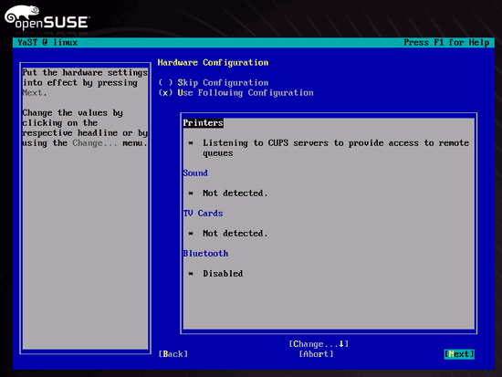Click the Press F1 for Help text
This screenshot has width=502, height=377.
446,42
